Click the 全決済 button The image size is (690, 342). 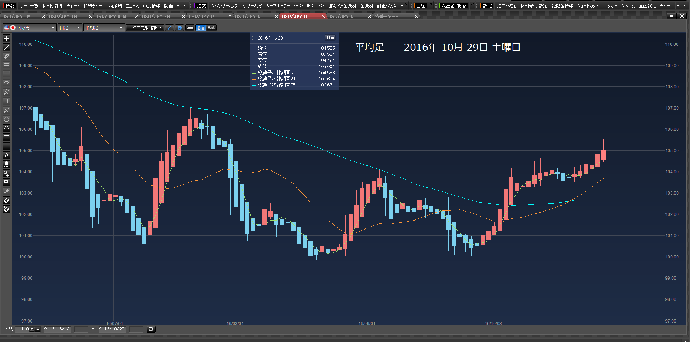pos(366,6)
